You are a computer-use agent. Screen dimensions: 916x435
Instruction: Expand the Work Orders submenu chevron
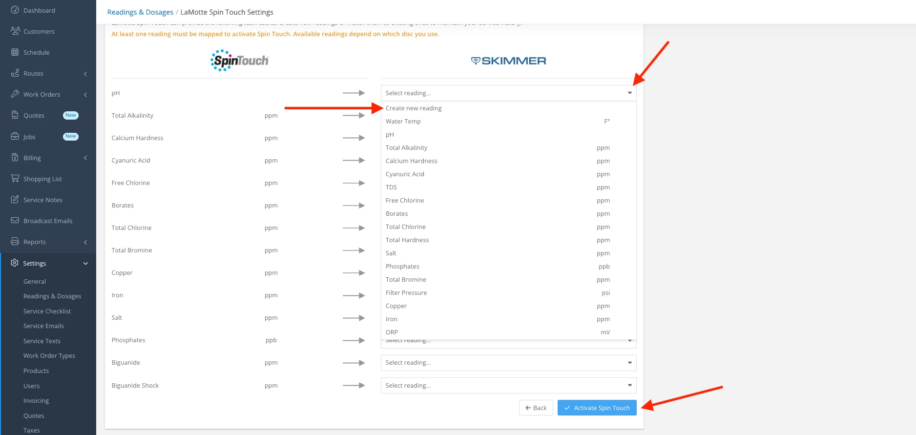85,95
